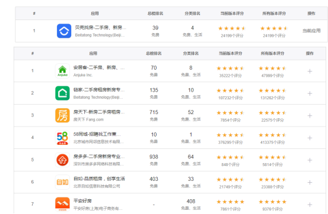This screenshot has width=328, height=214.
Task: Open the 房多多-二手房新房专业 app title
Action: [98, 157]
